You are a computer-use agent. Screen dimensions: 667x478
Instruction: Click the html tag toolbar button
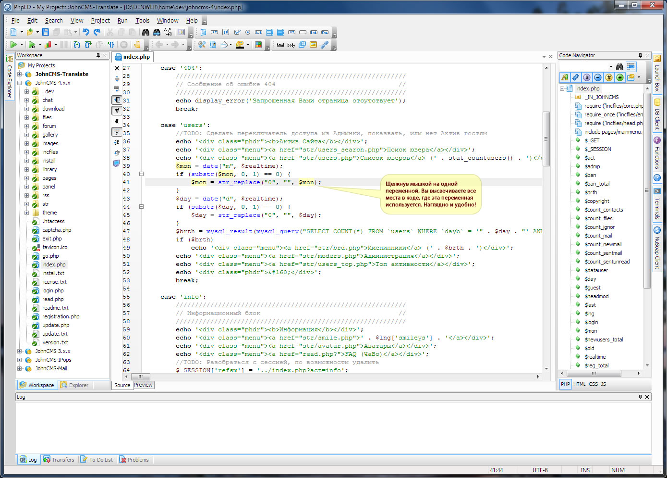click(x=280, y=45)
